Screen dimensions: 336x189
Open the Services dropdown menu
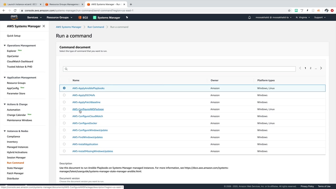34,18
